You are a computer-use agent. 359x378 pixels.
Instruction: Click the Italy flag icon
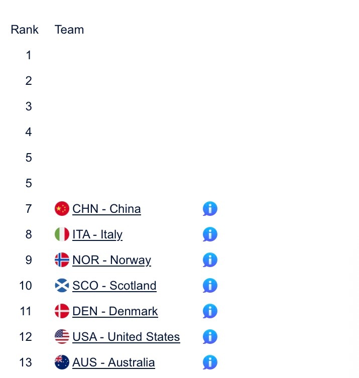62,234
